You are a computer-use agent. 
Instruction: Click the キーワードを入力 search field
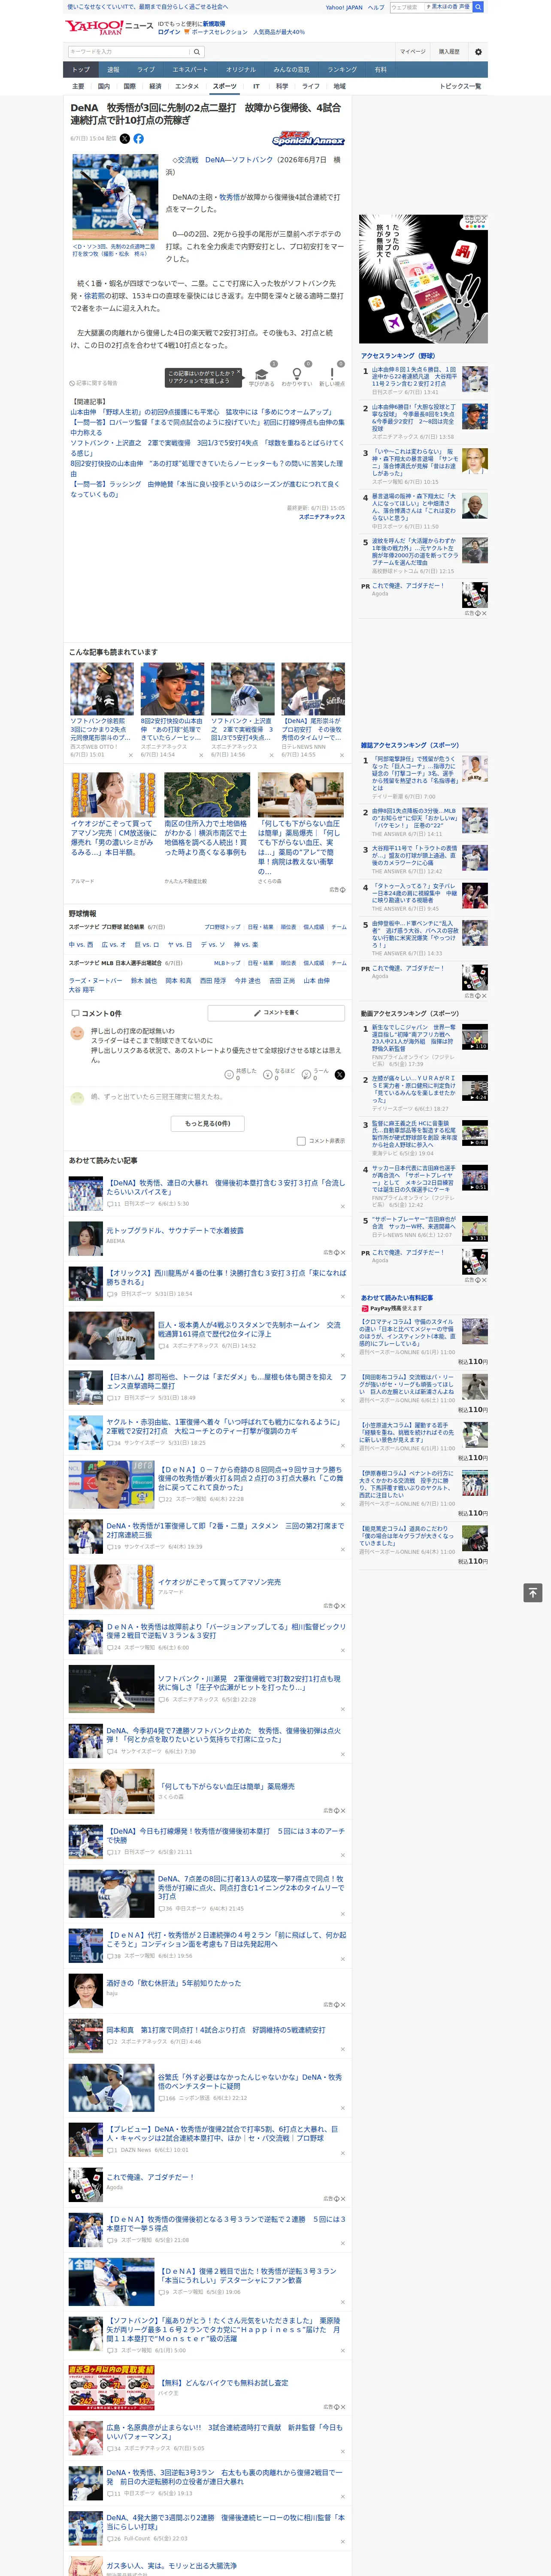[128, 52]
